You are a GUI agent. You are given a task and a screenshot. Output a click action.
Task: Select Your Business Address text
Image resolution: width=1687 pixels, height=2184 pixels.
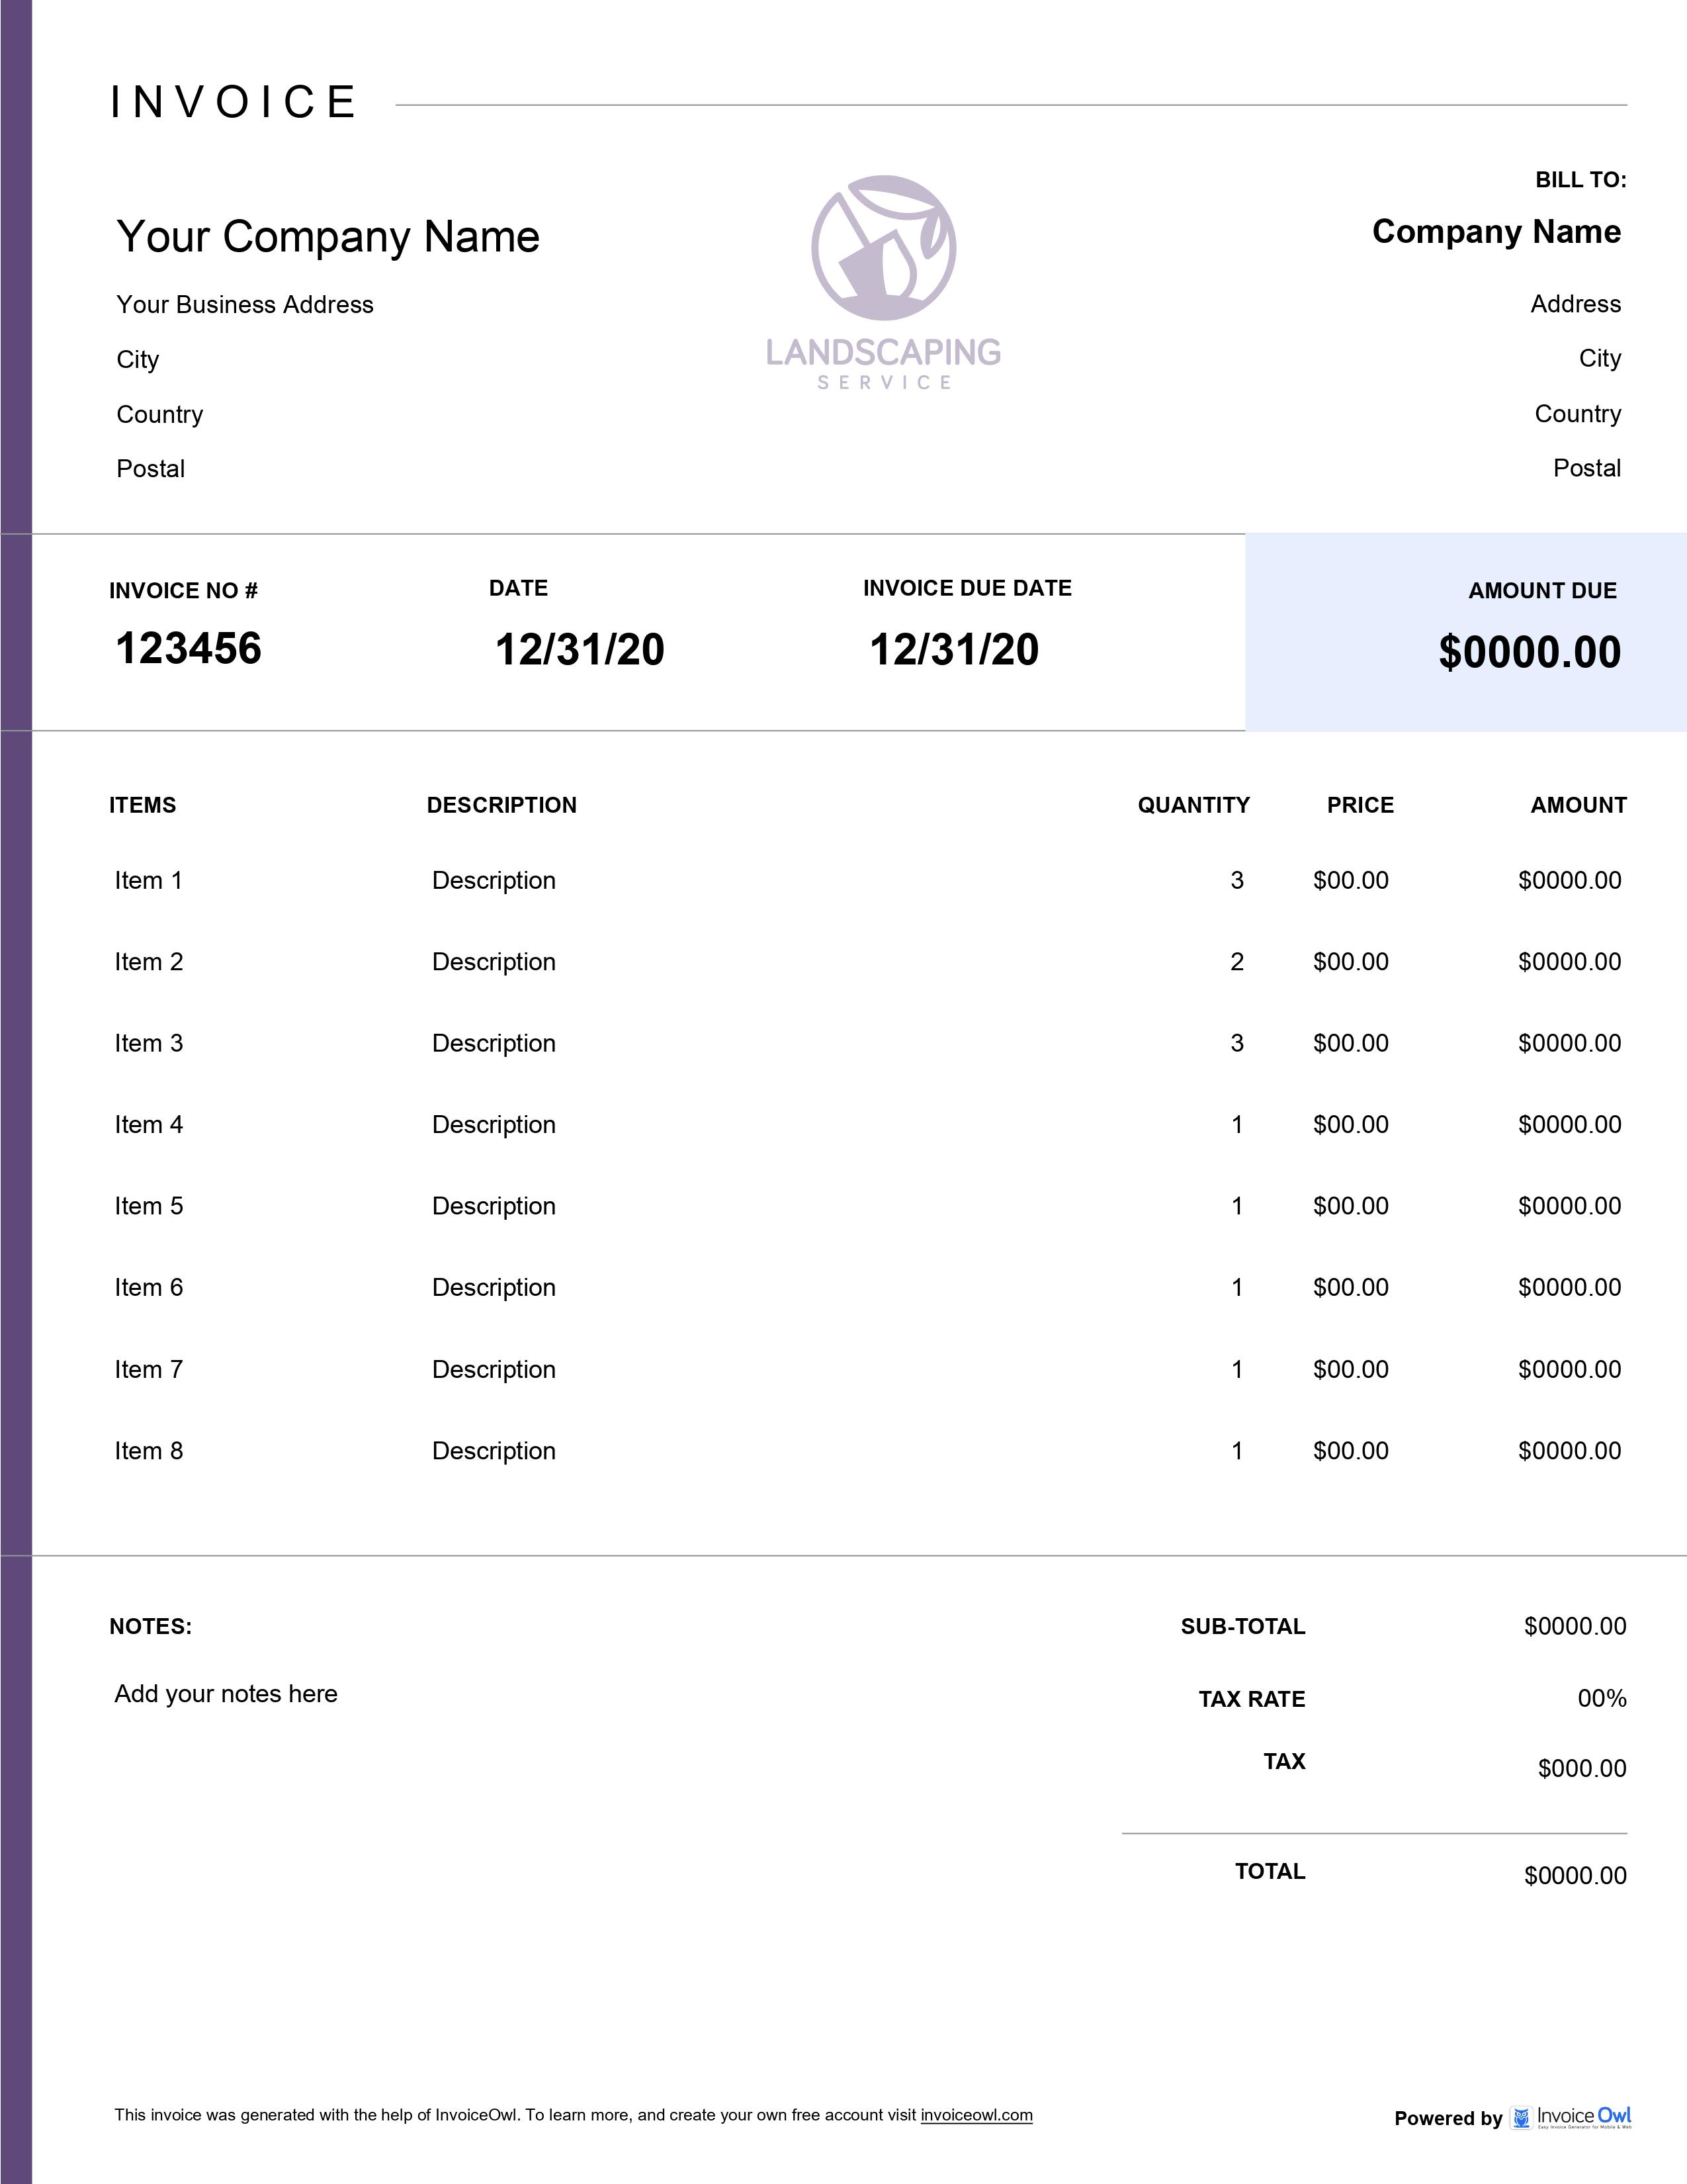tap(245, 305)
